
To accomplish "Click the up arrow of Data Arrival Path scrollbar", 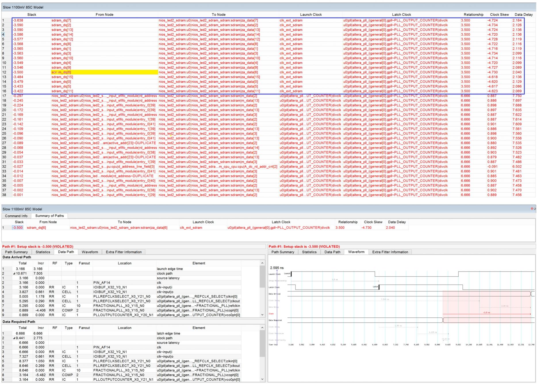I will (262, 263).
